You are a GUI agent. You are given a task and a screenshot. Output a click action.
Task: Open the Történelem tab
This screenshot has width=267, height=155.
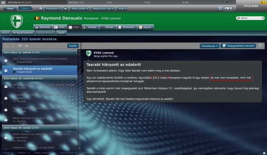click(127, 27)
